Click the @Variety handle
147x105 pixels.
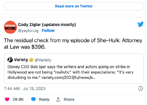pyautogui.click(x=43, y=60)
